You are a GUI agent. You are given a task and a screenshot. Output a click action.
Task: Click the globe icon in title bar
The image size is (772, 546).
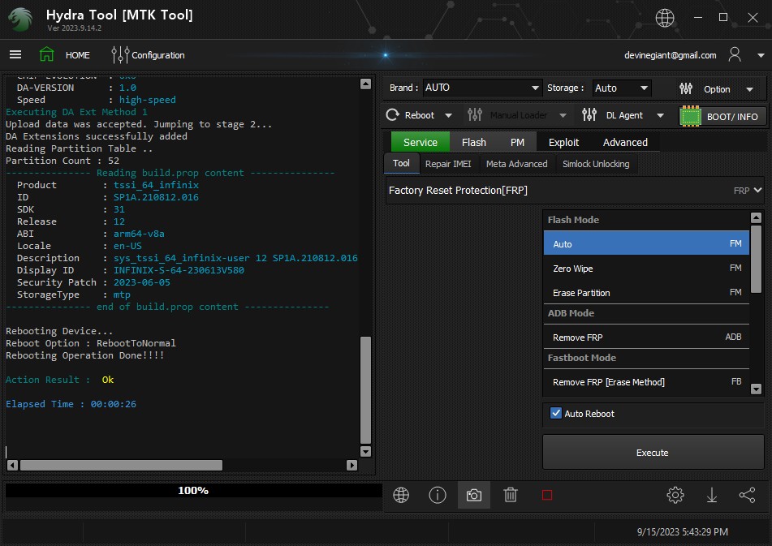pos(664,18)
